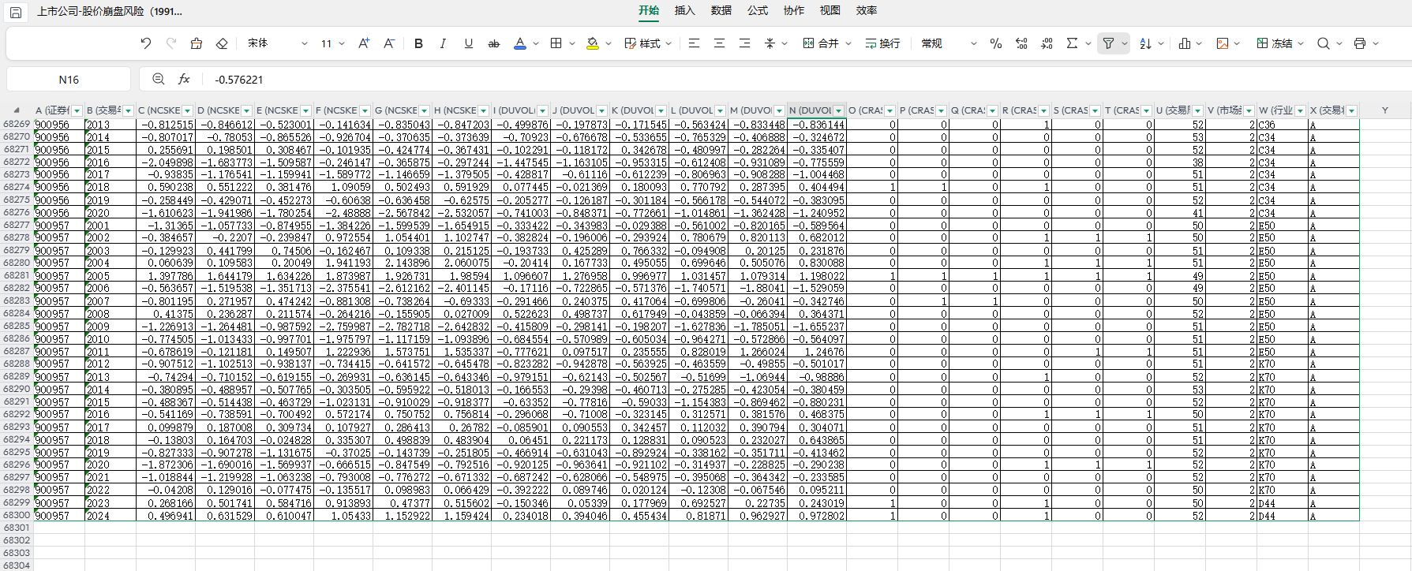
Task: Toggle bold formatting
Action: [418, 43]
